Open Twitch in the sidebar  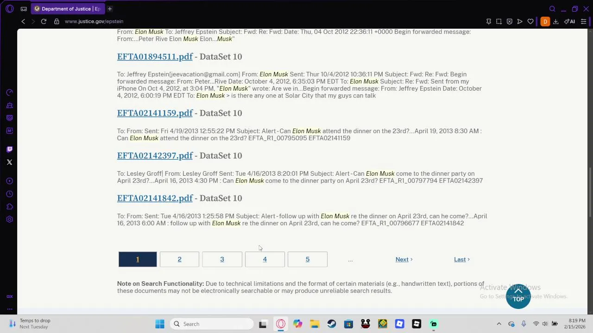point(9,149)
